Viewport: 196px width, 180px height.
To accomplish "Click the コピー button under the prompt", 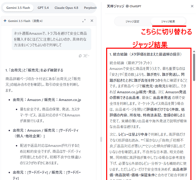I will [84, 56].
